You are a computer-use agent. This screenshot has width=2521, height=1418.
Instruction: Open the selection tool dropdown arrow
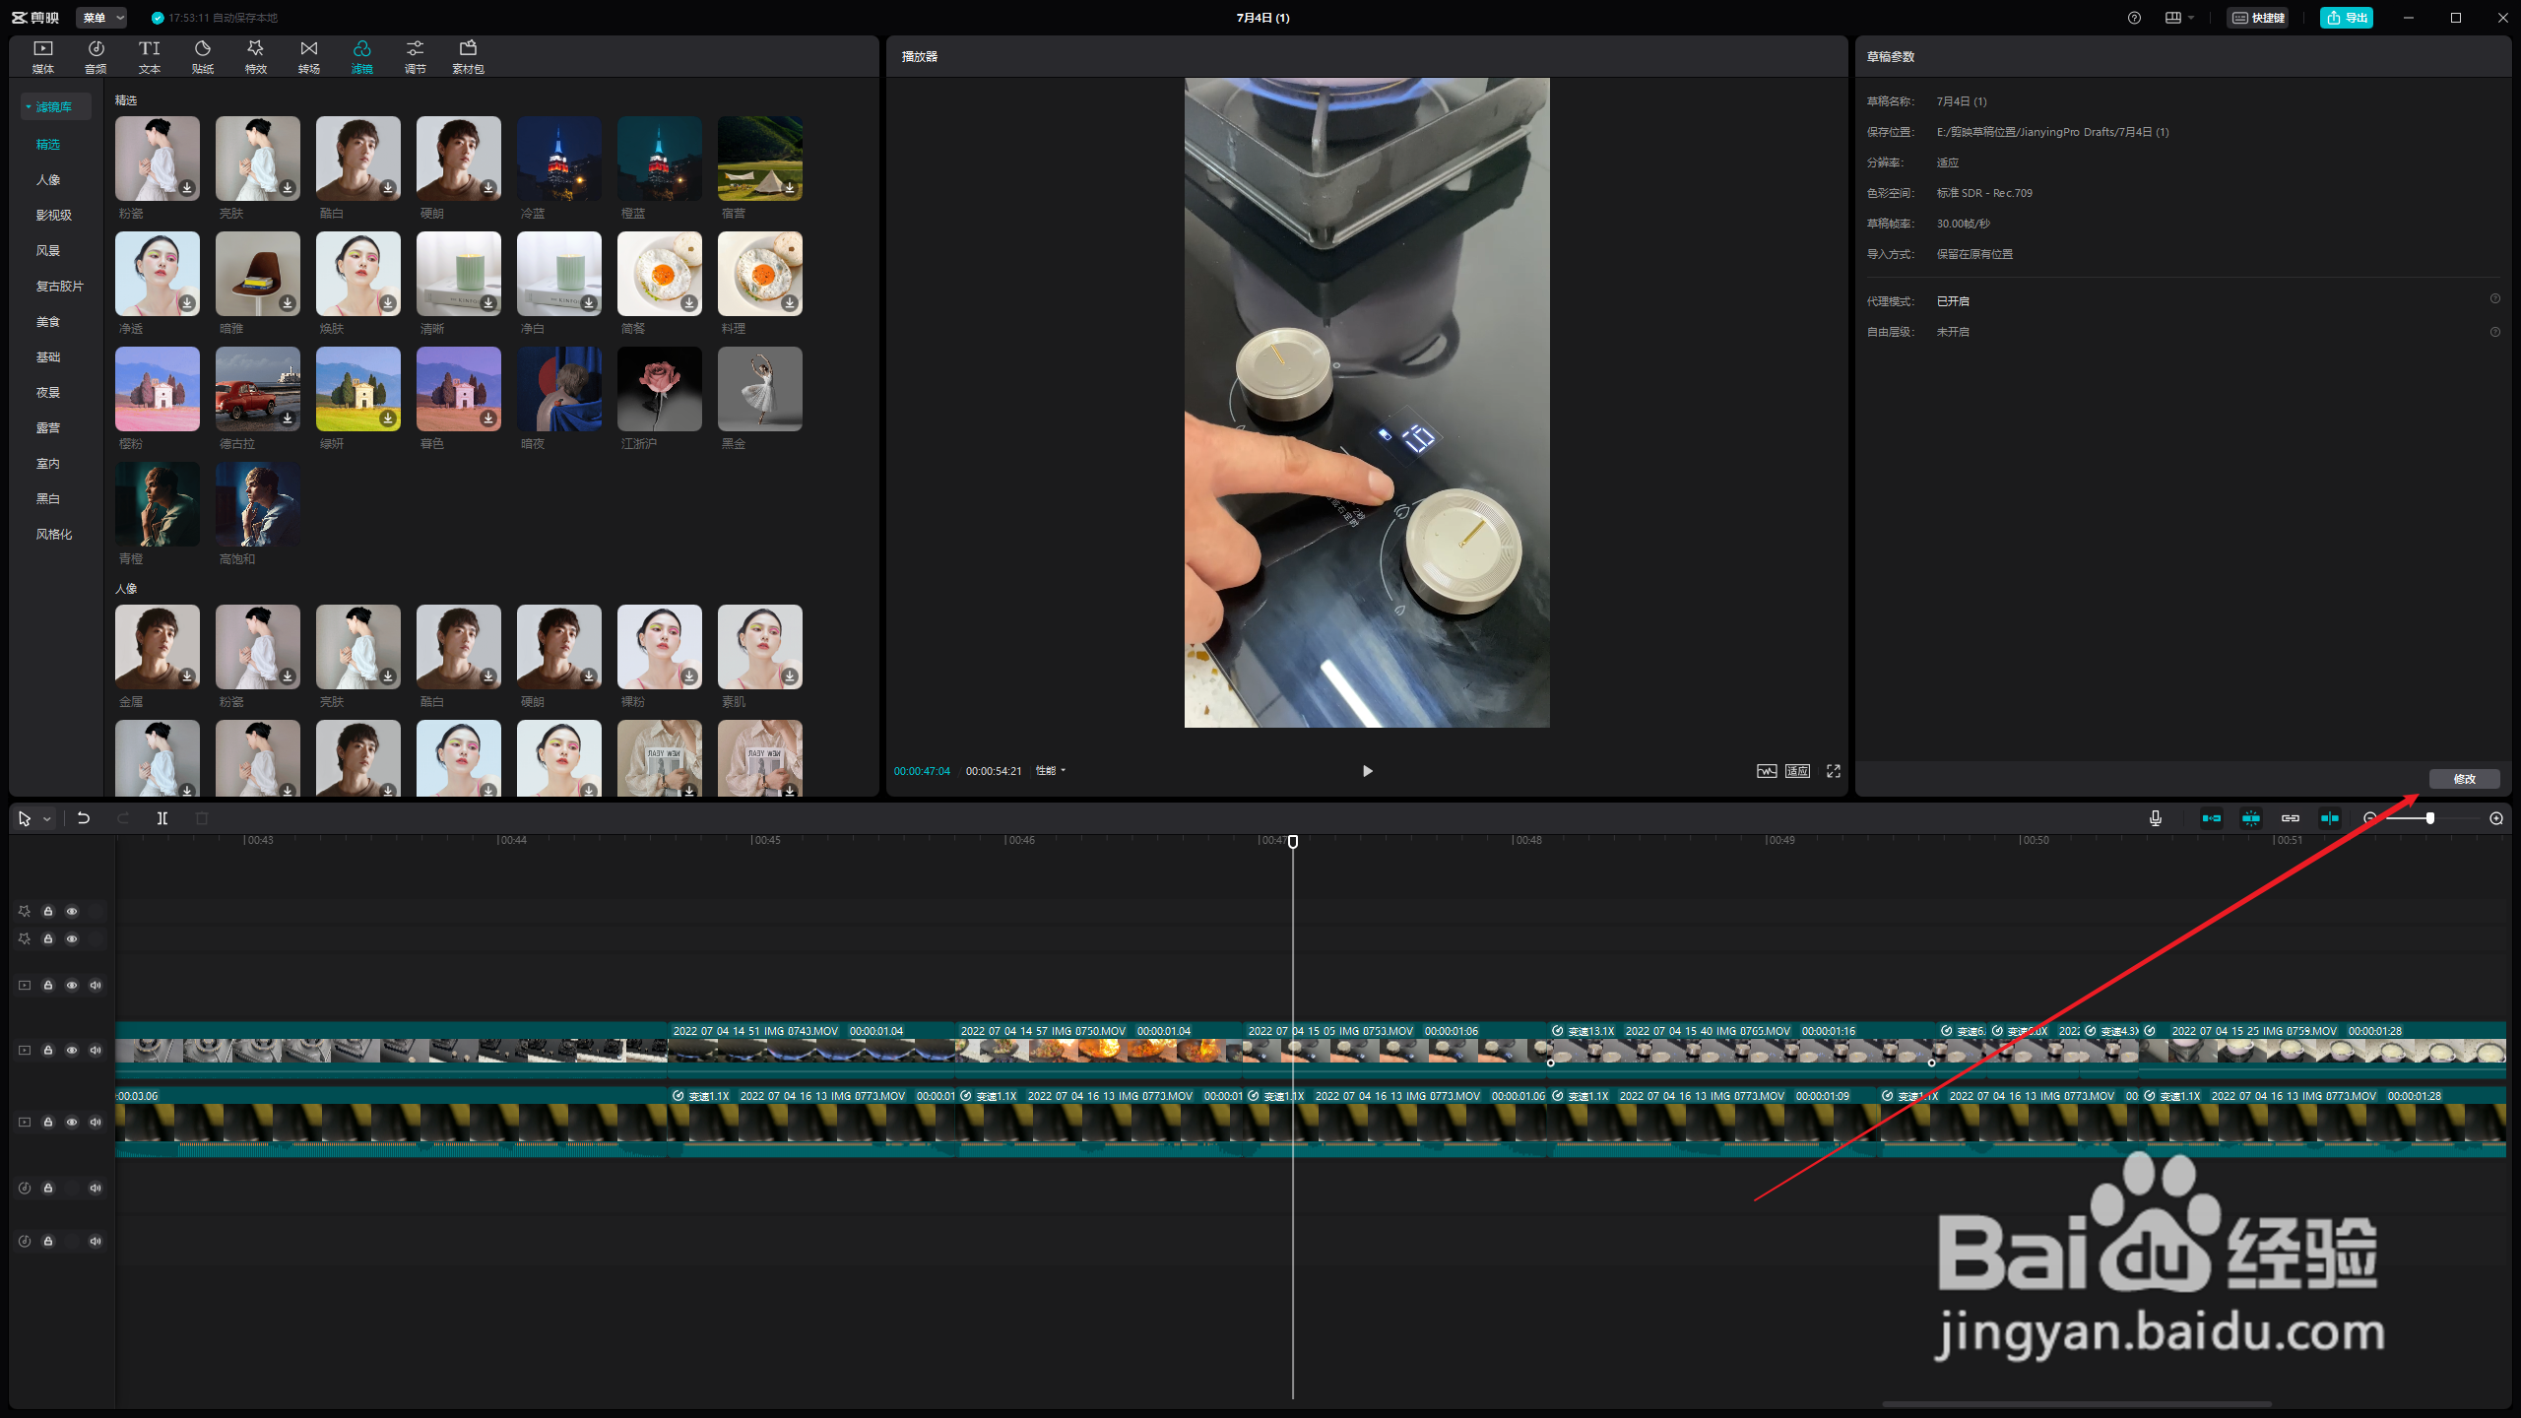tap(46, 819)
